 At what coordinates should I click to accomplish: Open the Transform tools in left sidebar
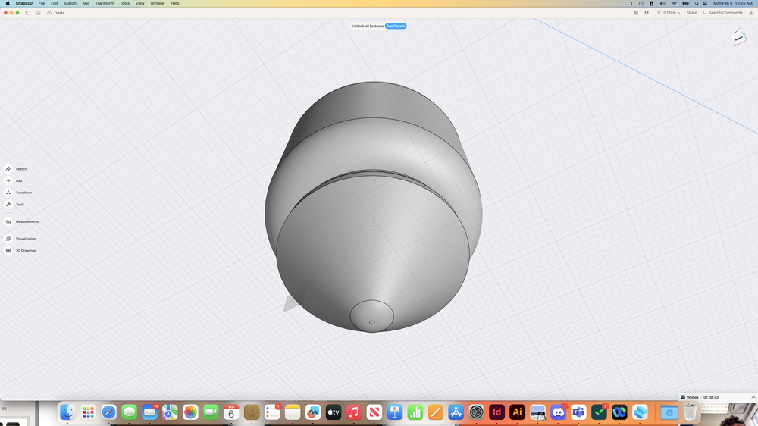18,193
